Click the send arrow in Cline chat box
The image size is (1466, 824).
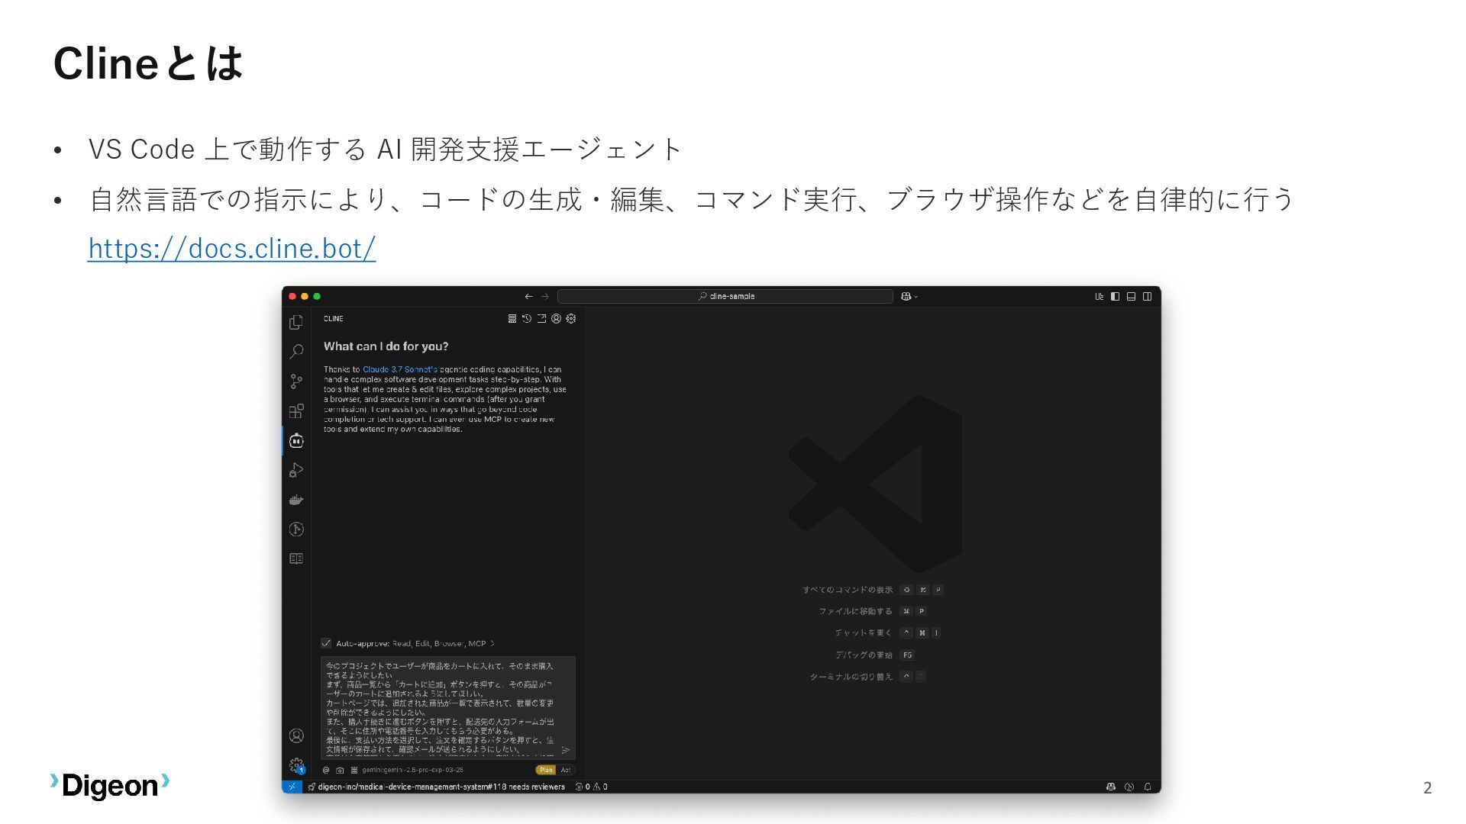tap(566, 750)
